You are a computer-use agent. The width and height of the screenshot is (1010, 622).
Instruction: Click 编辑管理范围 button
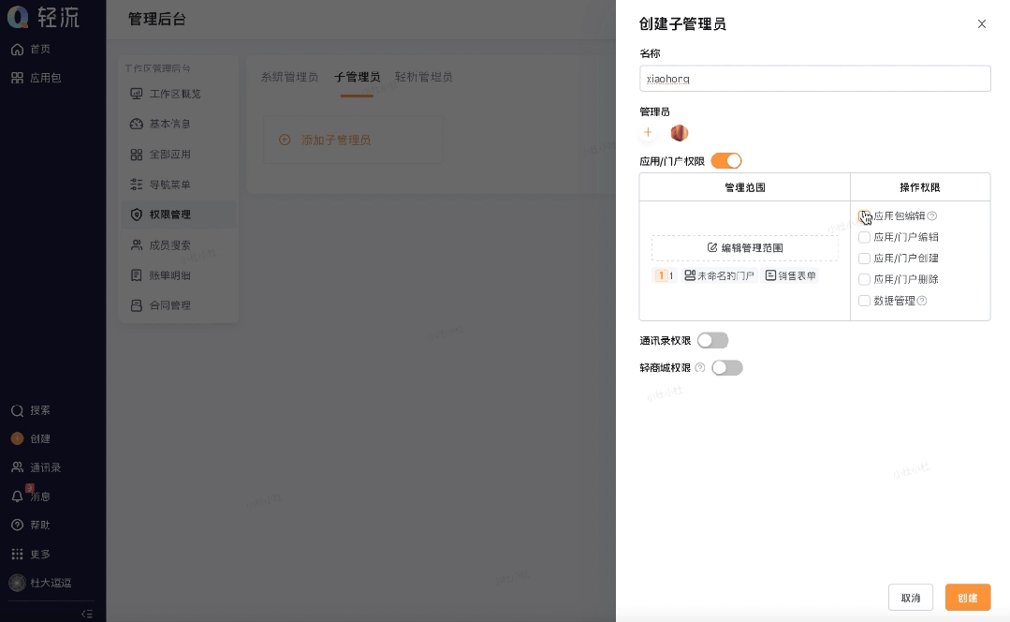744,248
